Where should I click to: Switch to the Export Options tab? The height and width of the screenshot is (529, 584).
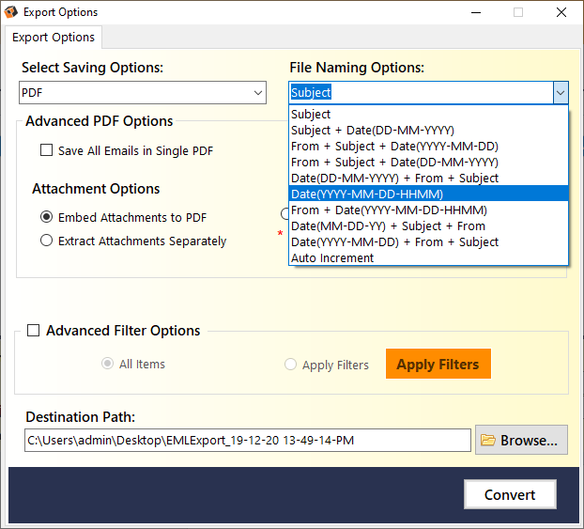click(54, 38)
